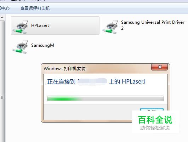
Task: Click the scrollbar grip lines in left pane
Action: 2,97
